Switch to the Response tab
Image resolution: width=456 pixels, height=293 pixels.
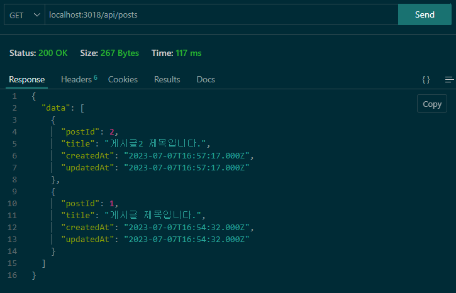coord(27,79)
